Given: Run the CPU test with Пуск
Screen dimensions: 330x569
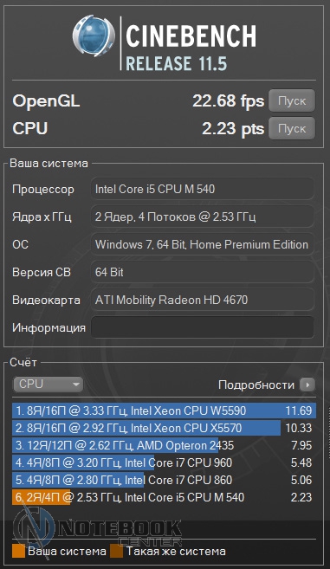Looking at the screenshot, I should pos(292,128).
